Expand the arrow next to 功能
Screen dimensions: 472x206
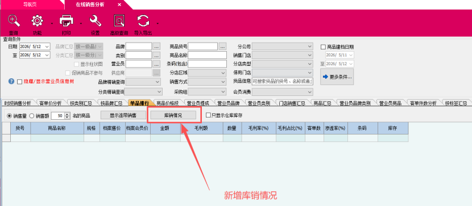(52, 23)
